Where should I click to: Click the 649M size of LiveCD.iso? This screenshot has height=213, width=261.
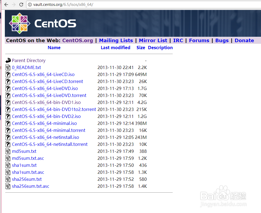click(141, 74)
